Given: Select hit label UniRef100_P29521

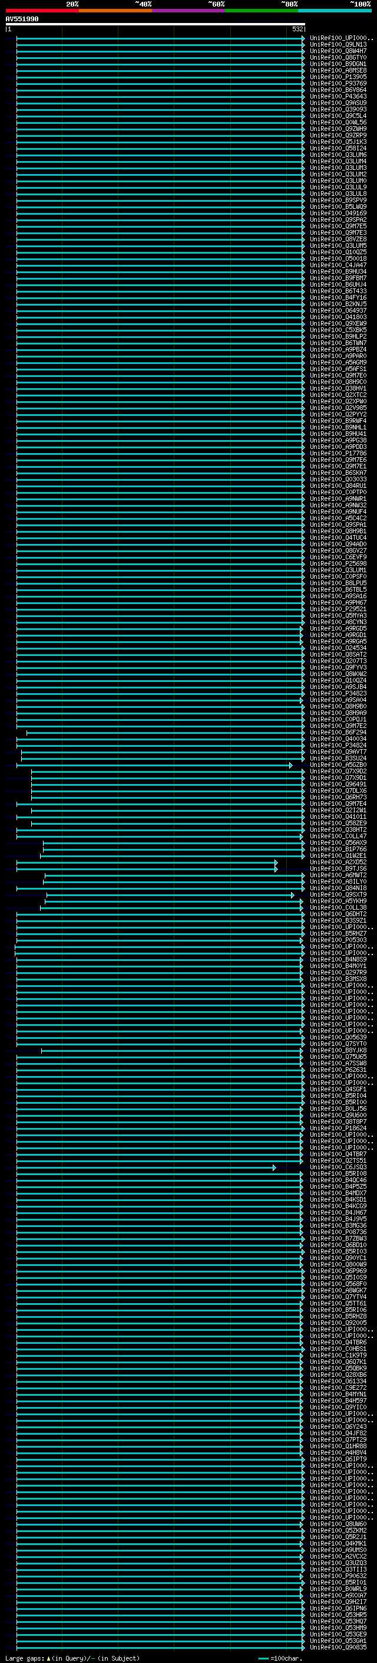Looking at the screenshot, I should pyautogui.click(x=338, y=609).
